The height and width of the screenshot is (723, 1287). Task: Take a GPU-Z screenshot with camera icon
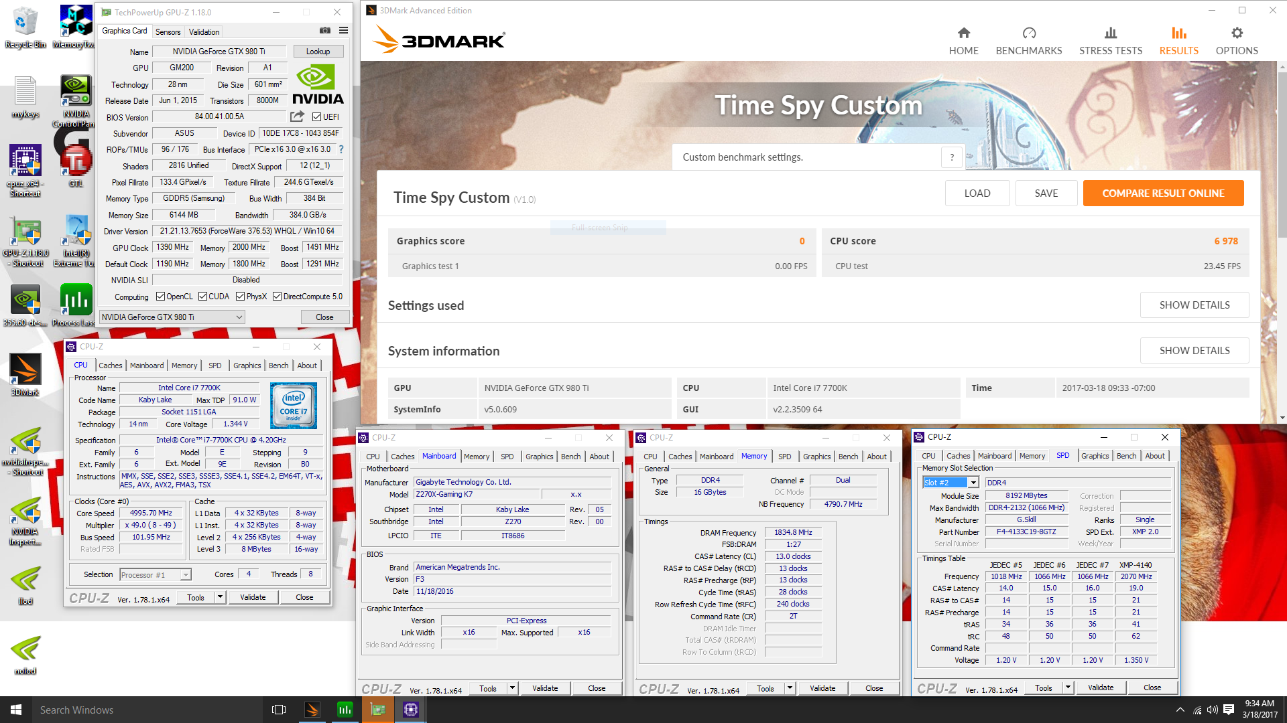(325, 30)
